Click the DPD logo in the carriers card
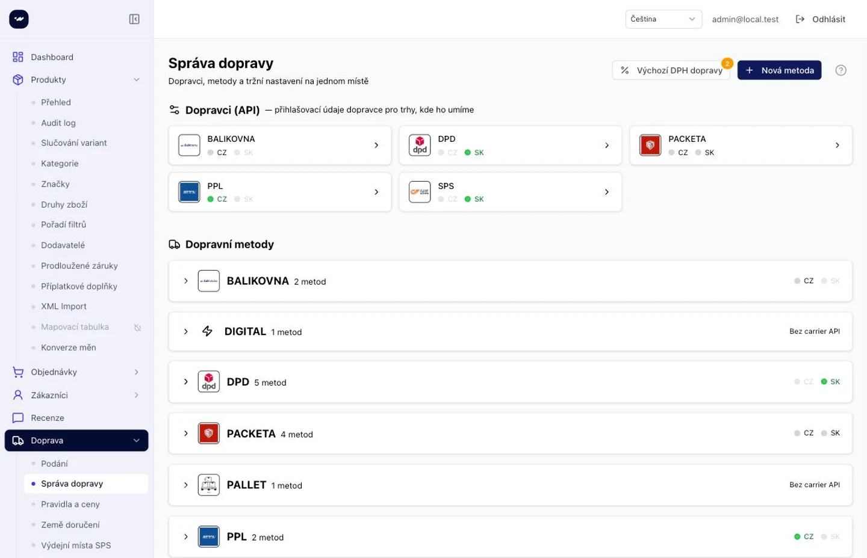 click(420, 145)
